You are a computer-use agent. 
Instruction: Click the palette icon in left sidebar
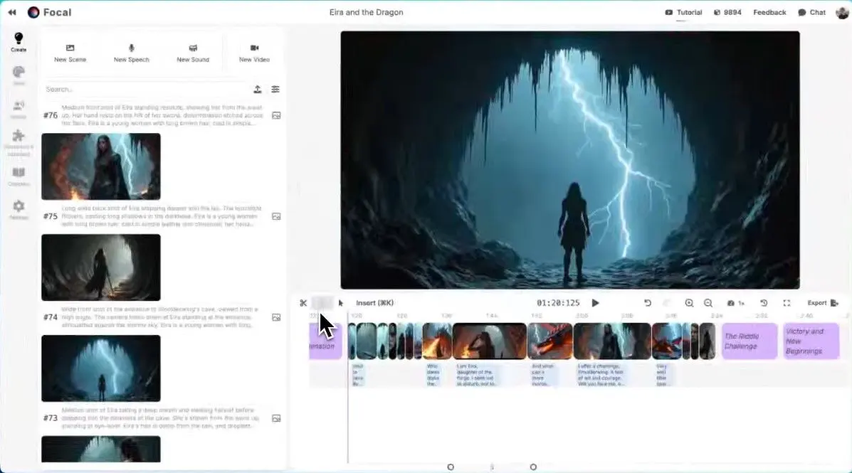(x=19, y=74)
